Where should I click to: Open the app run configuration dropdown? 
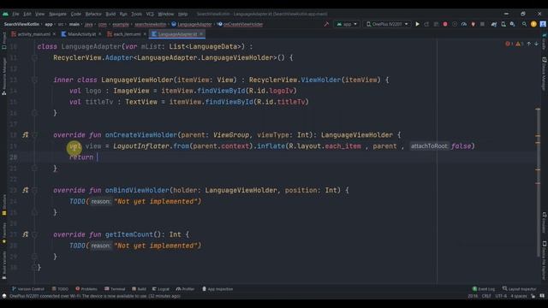(x=347, y=24)
